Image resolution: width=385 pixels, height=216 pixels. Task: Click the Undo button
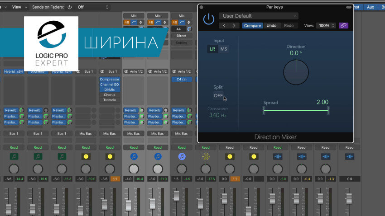[271, 25]
